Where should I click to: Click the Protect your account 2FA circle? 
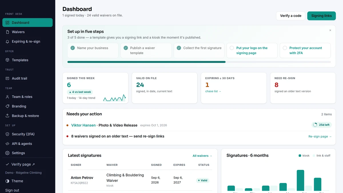[x=285, y=48]
